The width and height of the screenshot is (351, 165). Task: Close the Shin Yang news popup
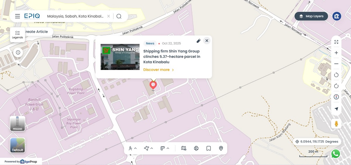tap(207, 41)
